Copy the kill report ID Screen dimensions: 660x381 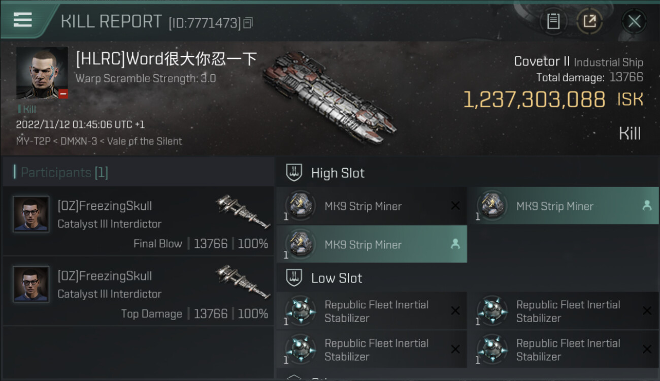pyautogui.click(x=248, y=23)
